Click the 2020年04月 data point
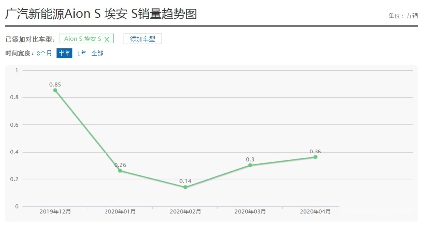Viewport: 424px width, 229px height. click(x=315, y=157)
